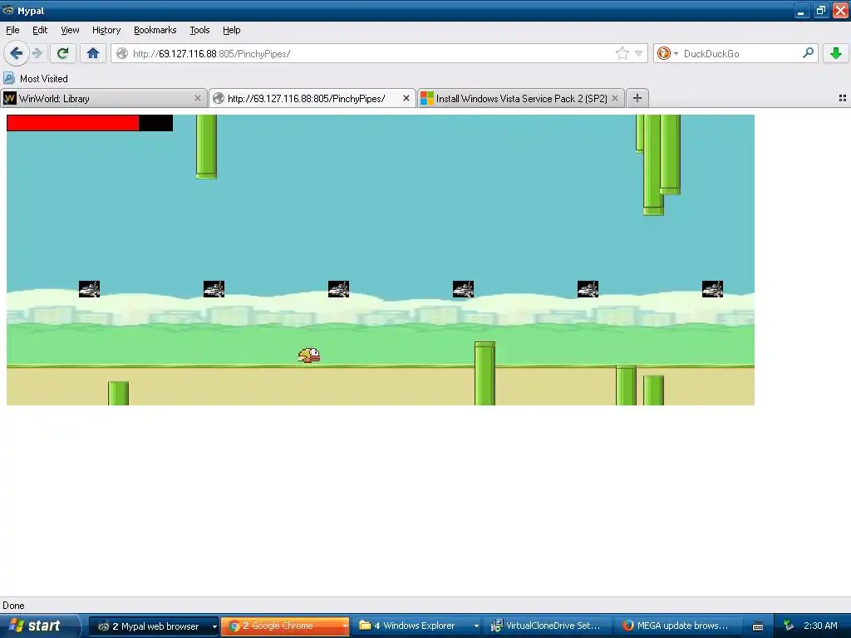The height and width of the screenshot is (638, 851).
Task: Open the Google Chrome taskbar group
Action: pyautogui.click(x=285, y=626)
